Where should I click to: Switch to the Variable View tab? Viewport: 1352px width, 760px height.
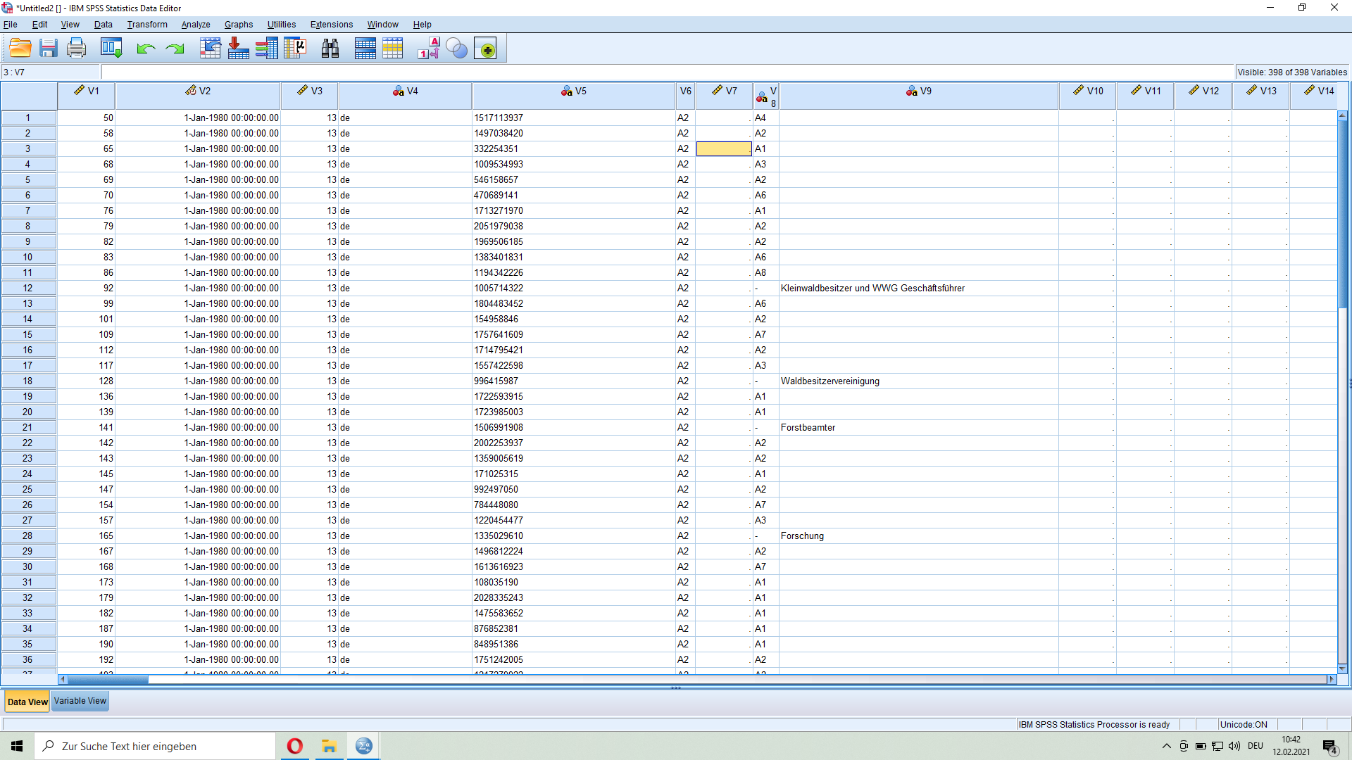80,701
